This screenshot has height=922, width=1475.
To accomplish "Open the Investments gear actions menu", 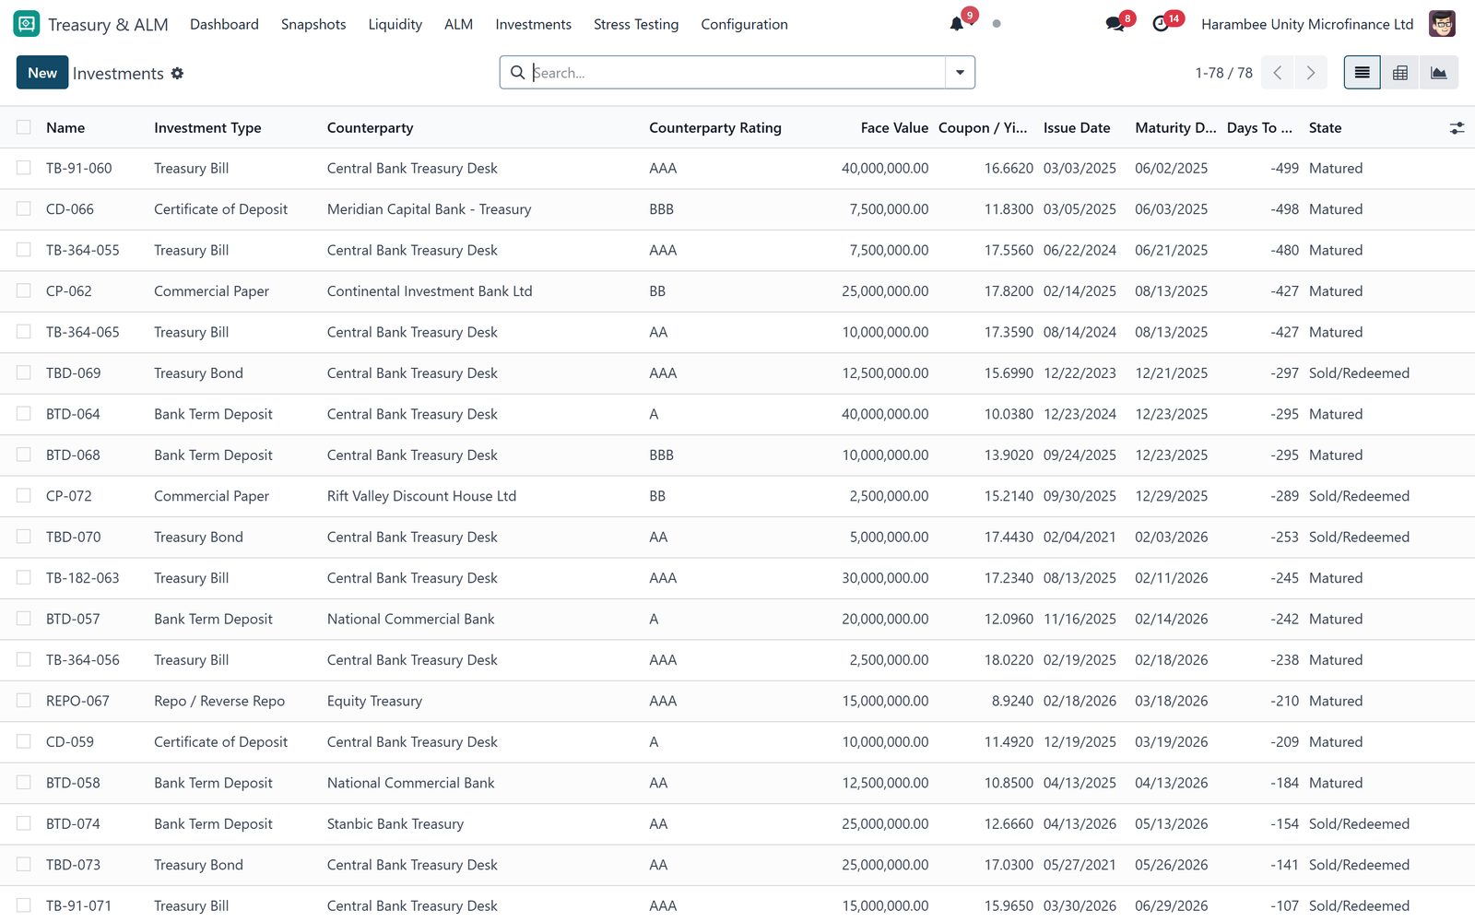I will click(x=177, y=73).
